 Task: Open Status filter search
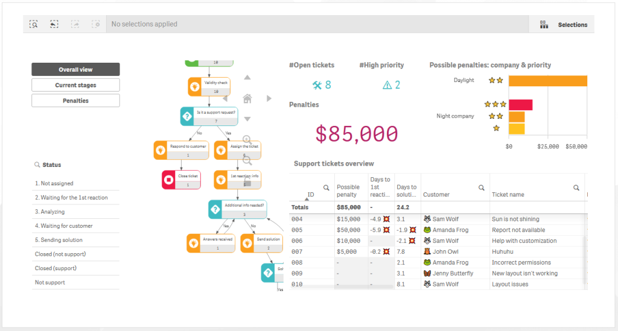37,165
